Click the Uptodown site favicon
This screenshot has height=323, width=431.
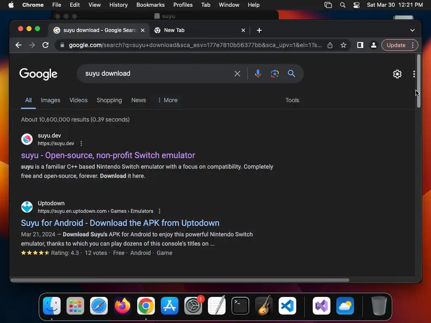(27, 207)
